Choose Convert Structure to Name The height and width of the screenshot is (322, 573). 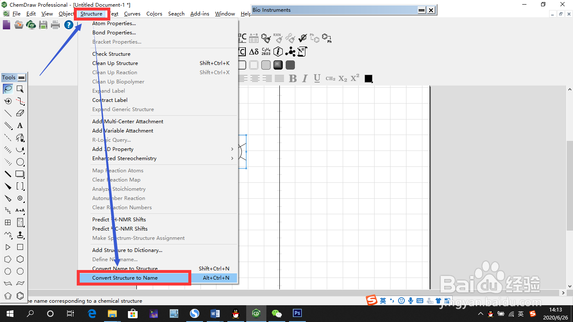pyautogui.click(x=158, y=278)
